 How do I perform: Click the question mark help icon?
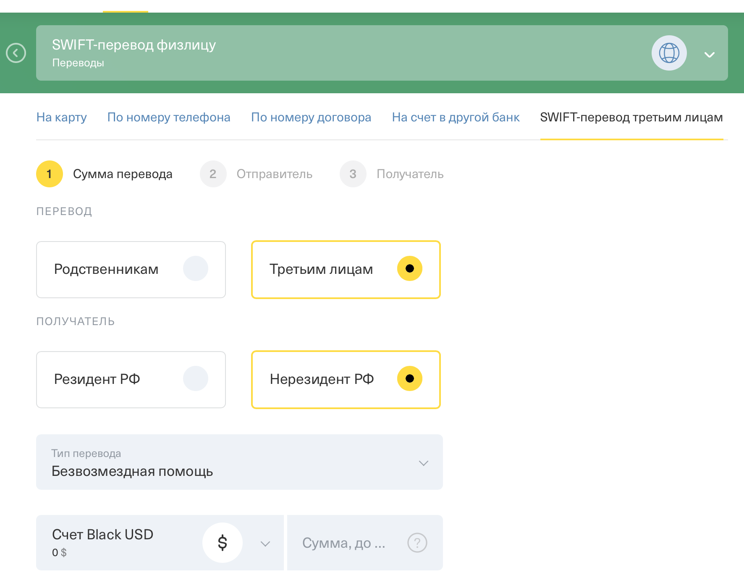tap(417, 543)
